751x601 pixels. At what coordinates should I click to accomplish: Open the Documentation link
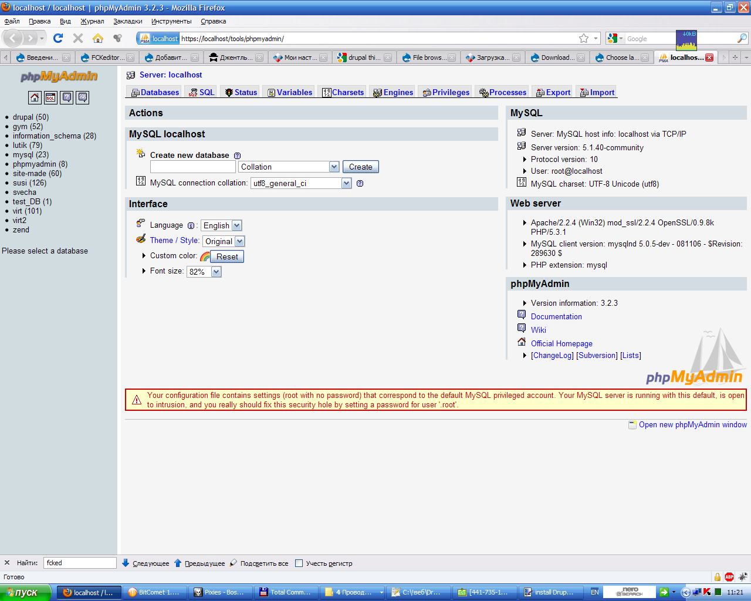point(556,316)
